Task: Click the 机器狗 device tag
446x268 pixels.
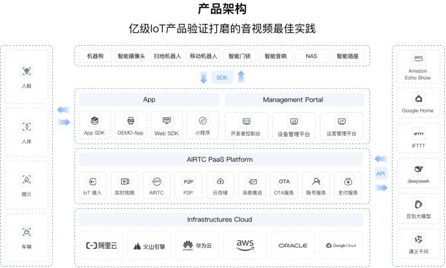Action: click(x=95, y=57)
